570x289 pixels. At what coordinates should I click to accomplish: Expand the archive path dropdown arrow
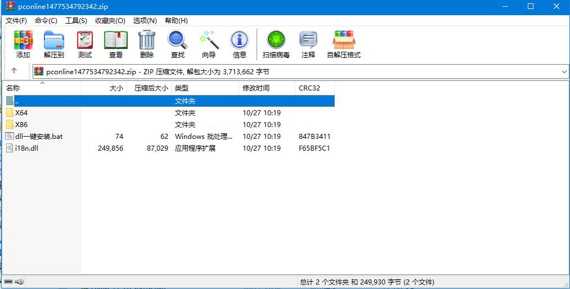click(x=564, y=72)
